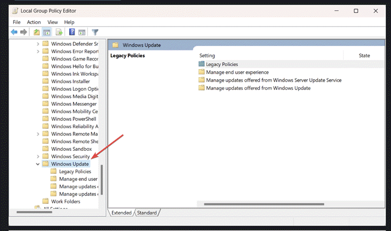Switch to the Standard tab
This screenshot has height=231, width=391.
(147, 212)
